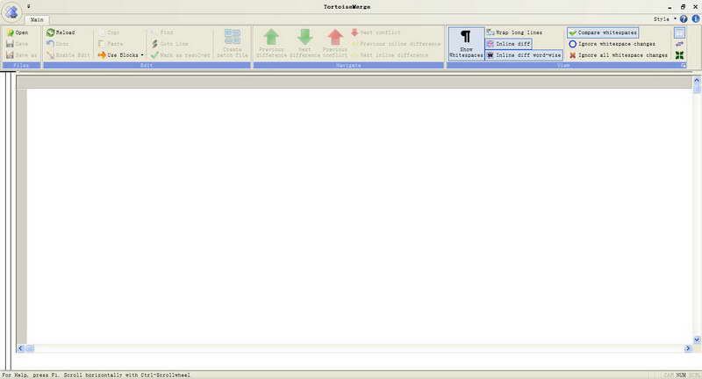
Task: Toggle Show Whitespaces
Action: 466,44
